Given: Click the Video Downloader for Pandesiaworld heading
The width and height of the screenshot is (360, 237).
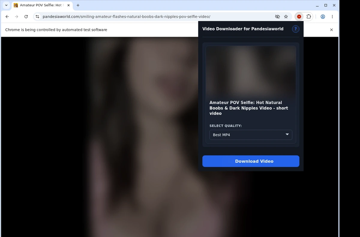Looking at the screenshot, I should (x=243, y=29).
